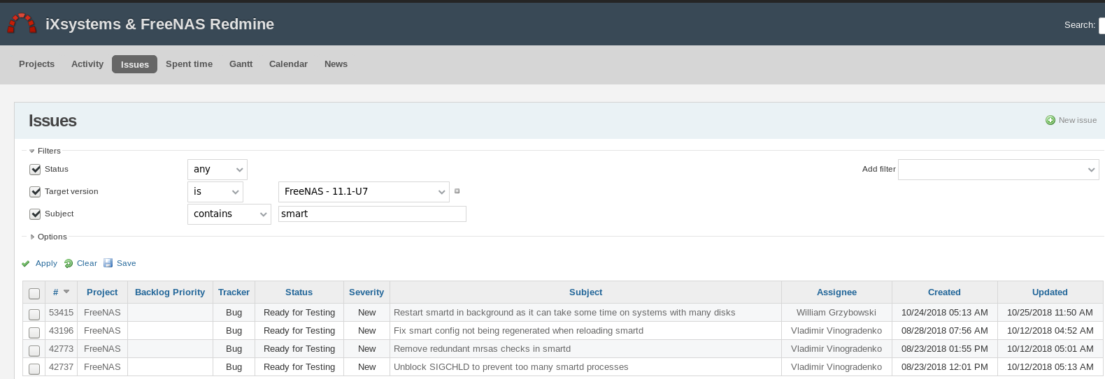Switch to the Gantt tab

[x=241, y=64]
